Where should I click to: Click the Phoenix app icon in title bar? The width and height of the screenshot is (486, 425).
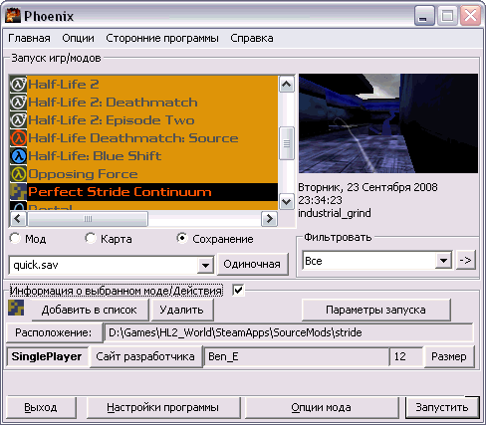(13, 16)
